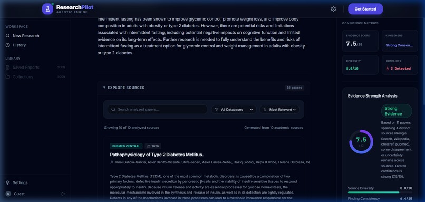Screen dimensions: 425x202
Task: Click the flame icon in Conflicts card
Action: 388,69
